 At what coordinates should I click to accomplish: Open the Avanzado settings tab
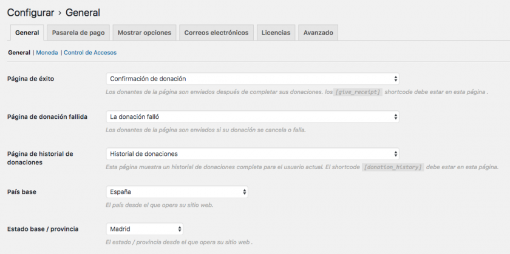point(318,33)
